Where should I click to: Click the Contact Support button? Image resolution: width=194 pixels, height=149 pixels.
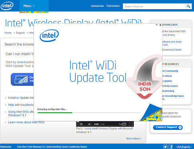[x=168, y=127]
